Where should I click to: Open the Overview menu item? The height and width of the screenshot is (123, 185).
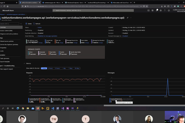11,27
